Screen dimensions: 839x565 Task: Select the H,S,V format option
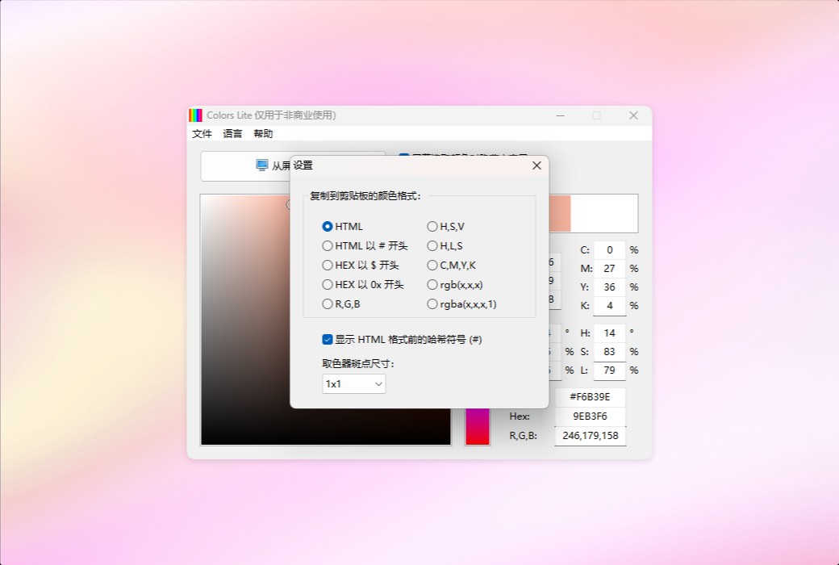[x=432, y=227]
